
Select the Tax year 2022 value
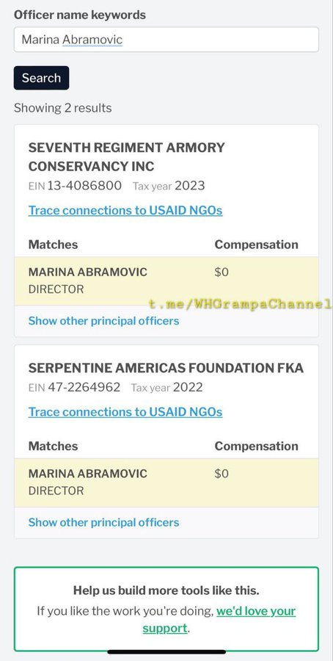click(188, 387)
